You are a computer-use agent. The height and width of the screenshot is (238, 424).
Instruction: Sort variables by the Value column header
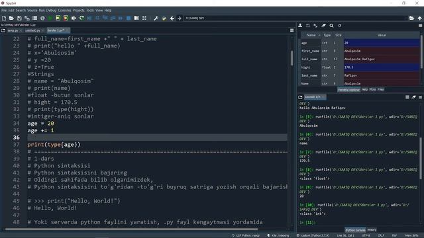(x=382, y=35)
